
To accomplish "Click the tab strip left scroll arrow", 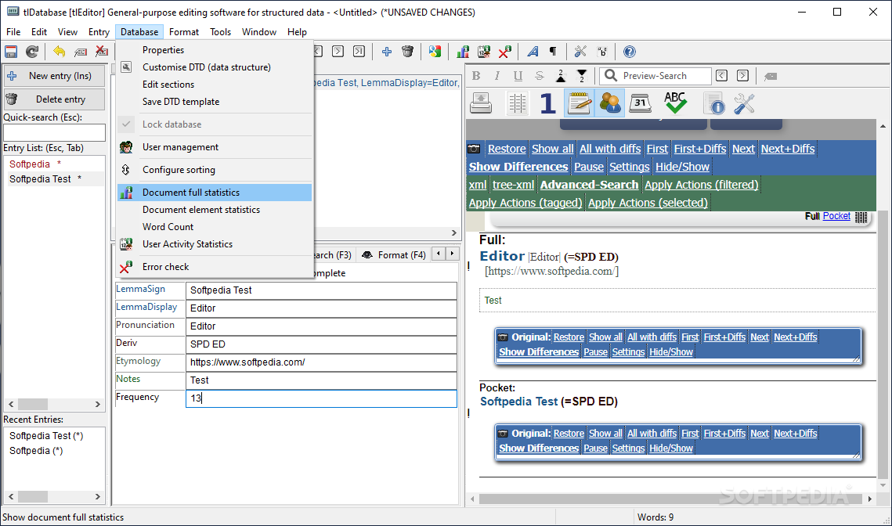I will [439, 254].
